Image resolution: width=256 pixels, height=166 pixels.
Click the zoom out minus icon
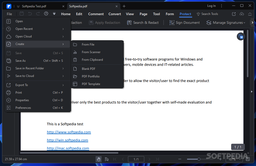coord(180,159)
